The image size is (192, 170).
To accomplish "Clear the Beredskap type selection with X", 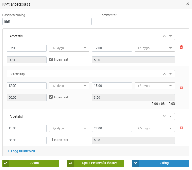I will click(165, 74).
